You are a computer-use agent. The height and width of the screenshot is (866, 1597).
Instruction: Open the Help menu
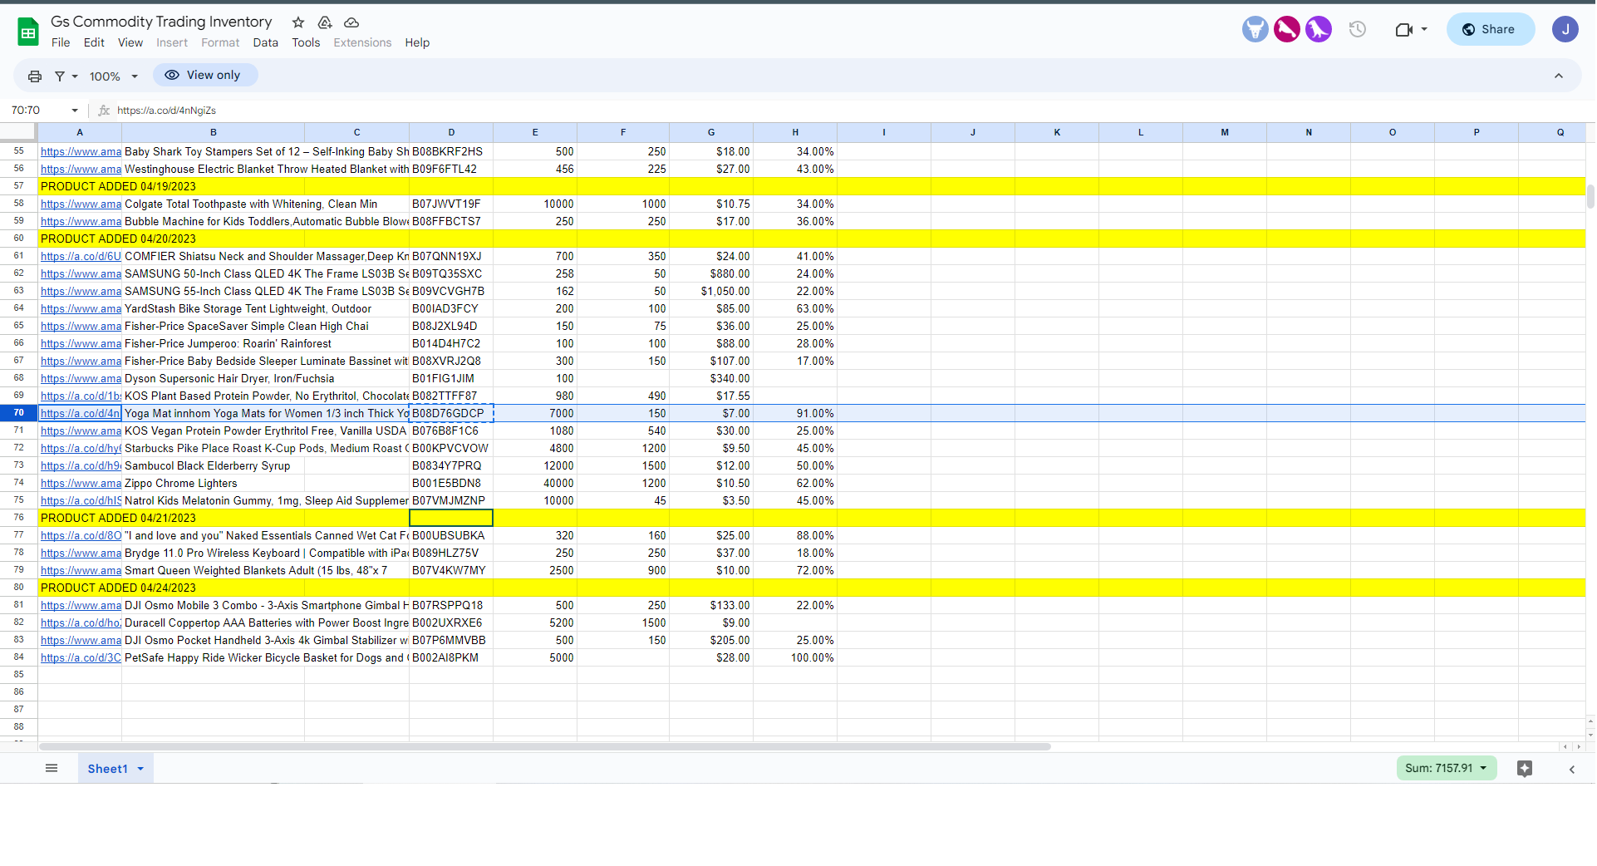coord(417,42)
